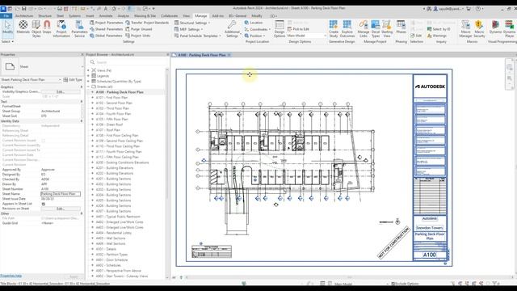Click Pick to Edit
This screenshot has width=517, height=291.
298,29
